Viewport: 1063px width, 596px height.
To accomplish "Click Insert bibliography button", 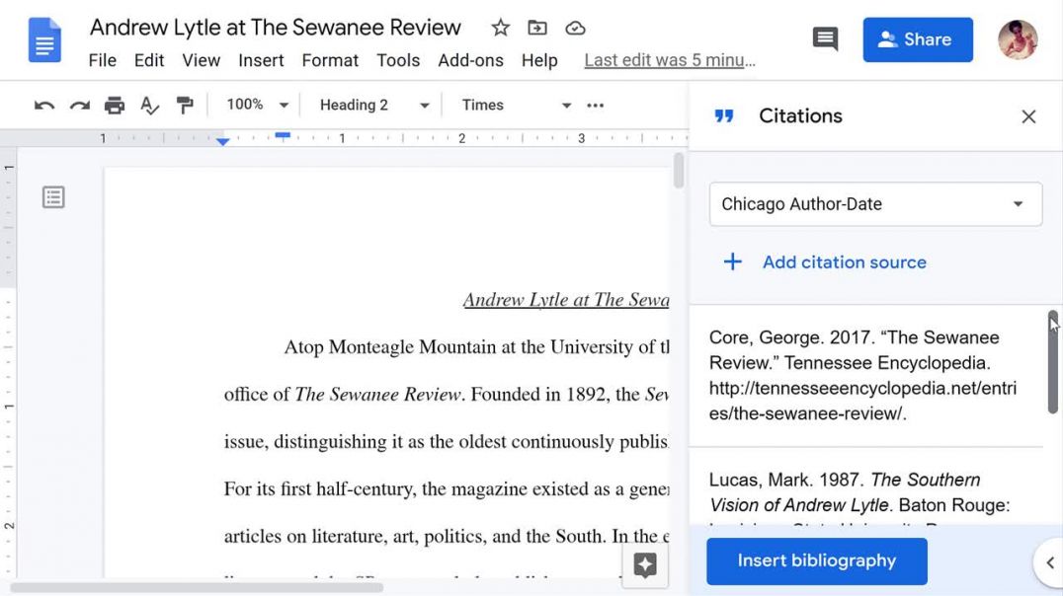I will pos(817,560).
